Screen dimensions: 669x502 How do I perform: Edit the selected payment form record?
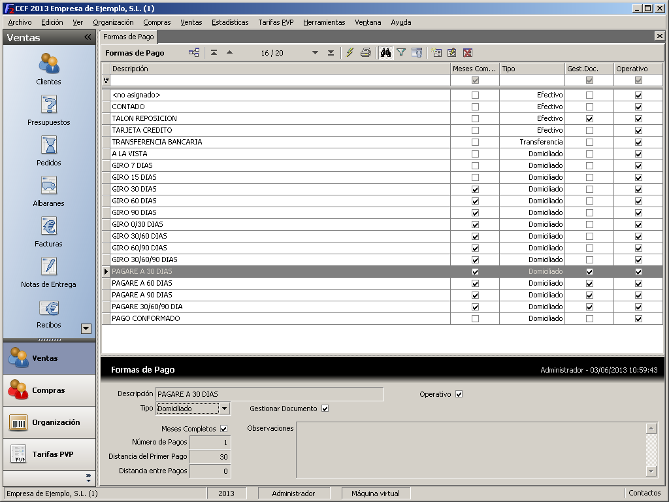pyautogui.click(x=452, y=52)
